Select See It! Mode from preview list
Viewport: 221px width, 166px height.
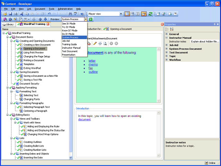74,24
